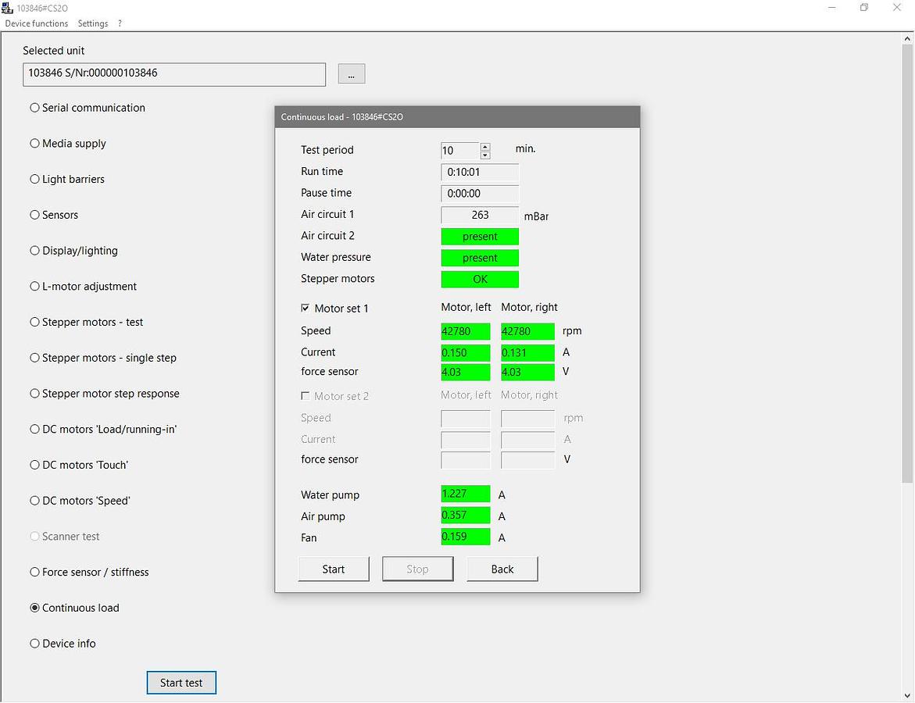Image resolution: width=915 pixels, height=703 pixels.
Task: Select the Serial communication radio option
Action: [x=34, y=108]
